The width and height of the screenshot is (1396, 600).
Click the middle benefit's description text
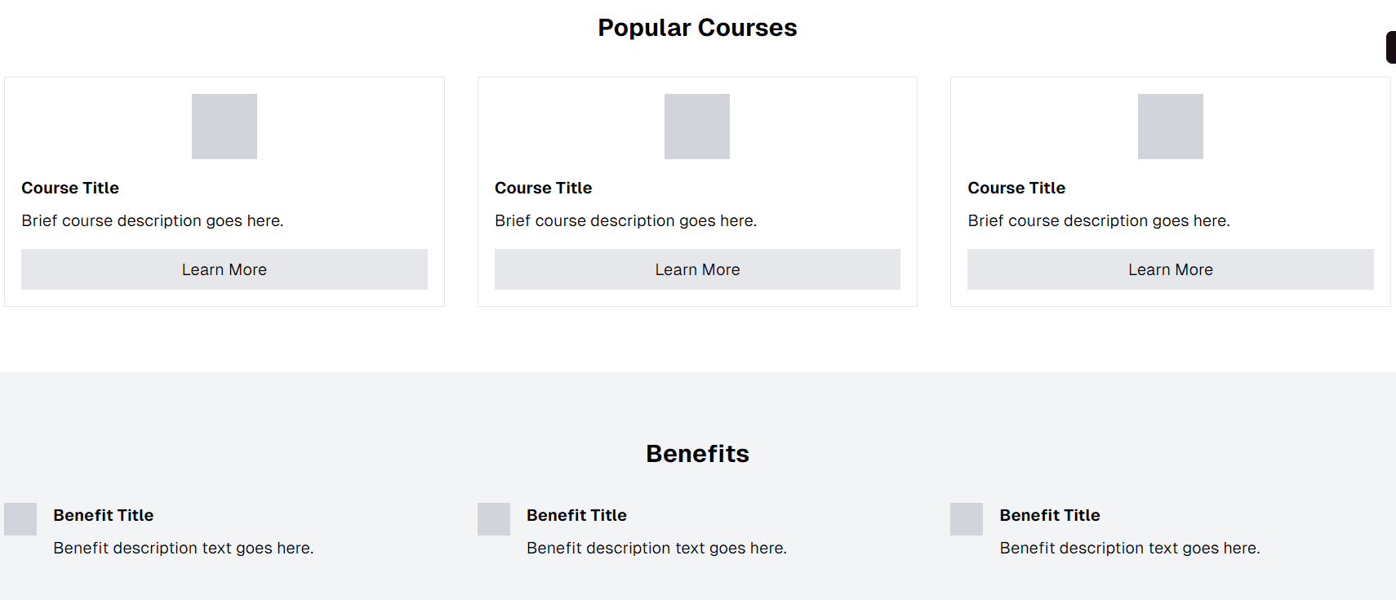coord(656,548)
